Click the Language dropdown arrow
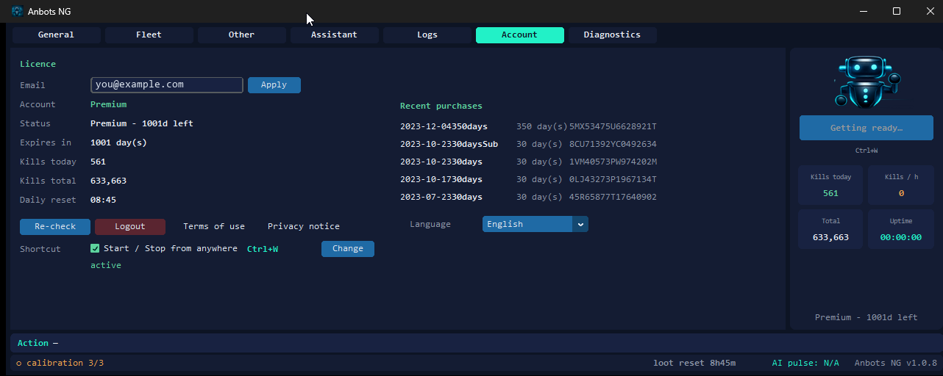This screenshot has width=943, height=376. click(x=580, y=224)
